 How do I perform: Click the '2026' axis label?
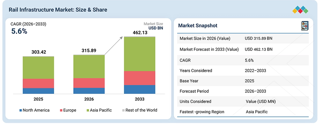pyautogui.click(x=89, y=99)
